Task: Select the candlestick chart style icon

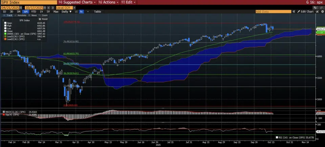Action: pos(82,11)
